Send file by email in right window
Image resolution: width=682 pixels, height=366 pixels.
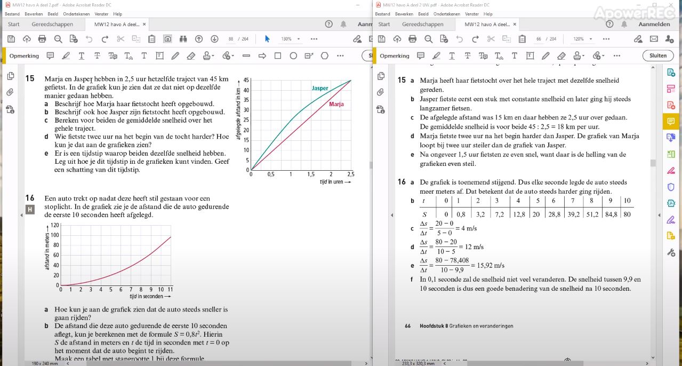coord(654,39)
